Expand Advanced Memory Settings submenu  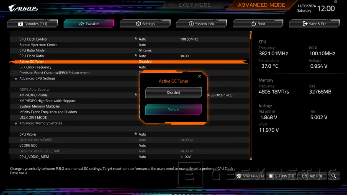click(x=41, y=123)
